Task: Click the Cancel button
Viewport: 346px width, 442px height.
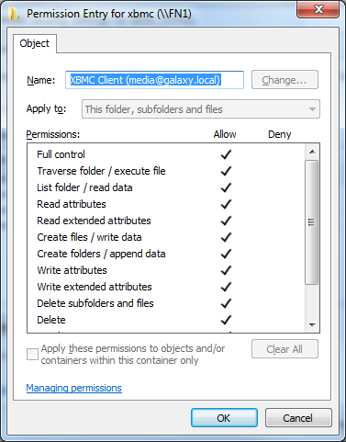Action: (x=298, y=418)
